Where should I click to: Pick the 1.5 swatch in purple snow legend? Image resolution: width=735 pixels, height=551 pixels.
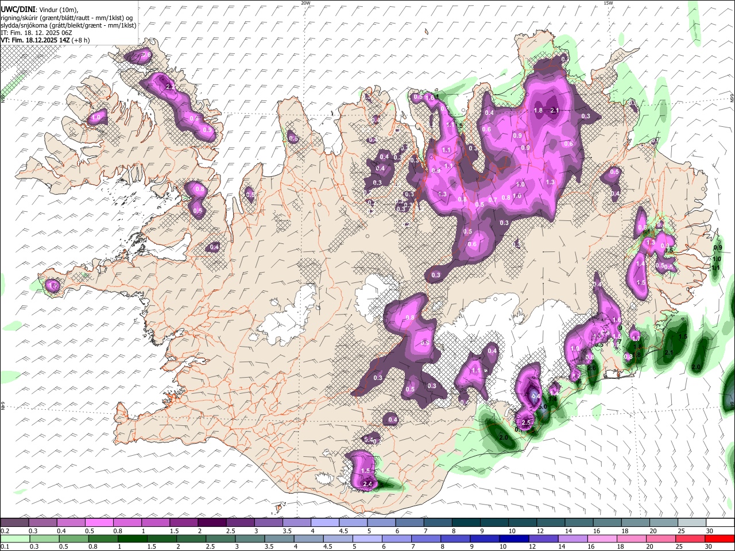click(183, 523)
